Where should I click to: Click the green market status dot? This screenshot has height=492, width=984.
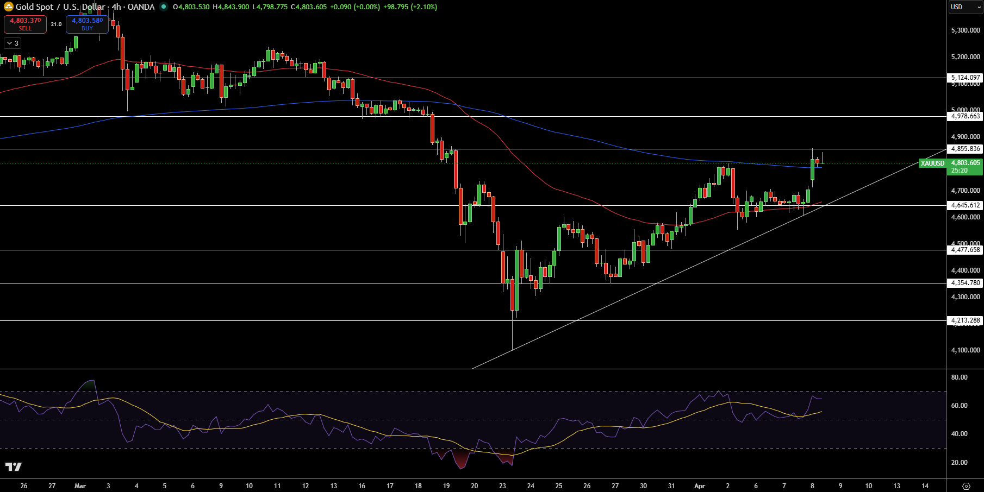(x=164, y=7)
